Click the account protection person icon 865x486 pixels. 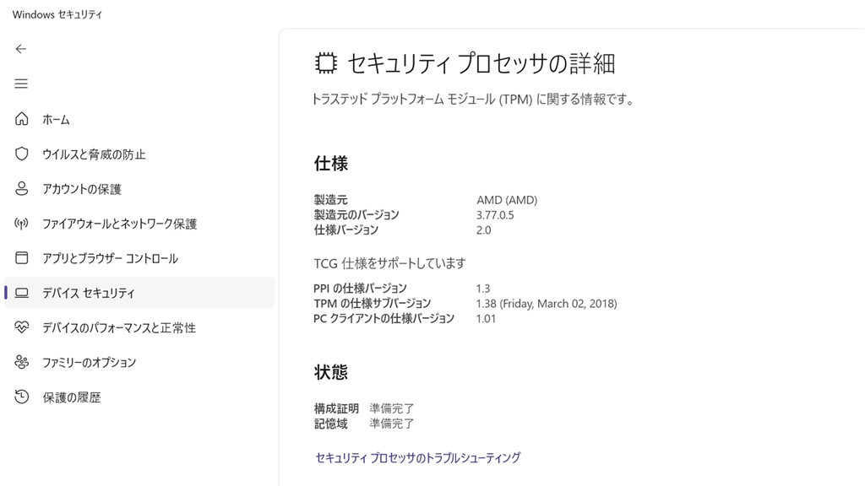(22, 189)
